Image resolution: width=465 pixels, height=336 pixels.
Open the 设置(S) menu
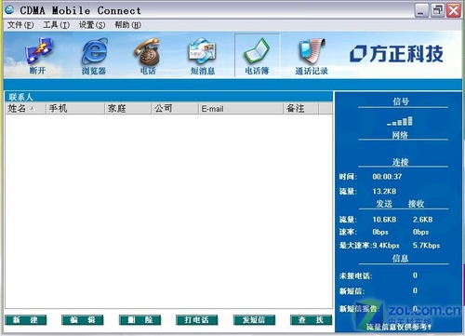click(x=92, y=25)
